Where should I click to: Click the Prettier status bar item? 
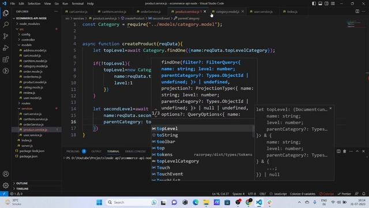click(x=344, y=194)
